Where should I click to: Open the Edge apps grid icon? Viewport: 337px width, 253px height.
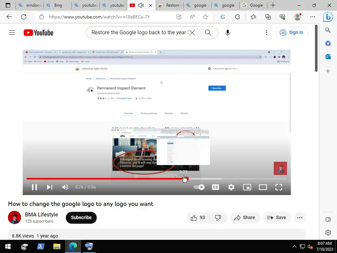tap(179, 17)
